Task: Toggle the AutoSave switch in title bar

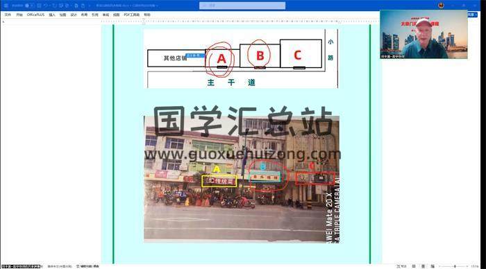Action: 29,6
